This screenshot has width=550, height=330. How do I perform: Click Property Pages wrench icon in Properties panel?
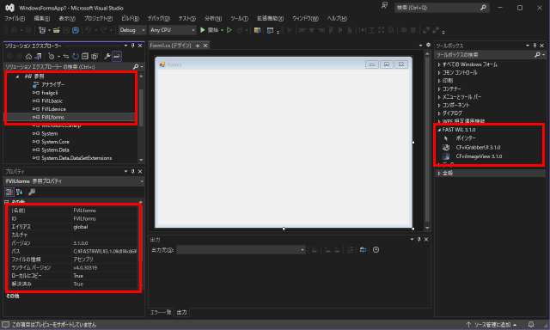32,192
